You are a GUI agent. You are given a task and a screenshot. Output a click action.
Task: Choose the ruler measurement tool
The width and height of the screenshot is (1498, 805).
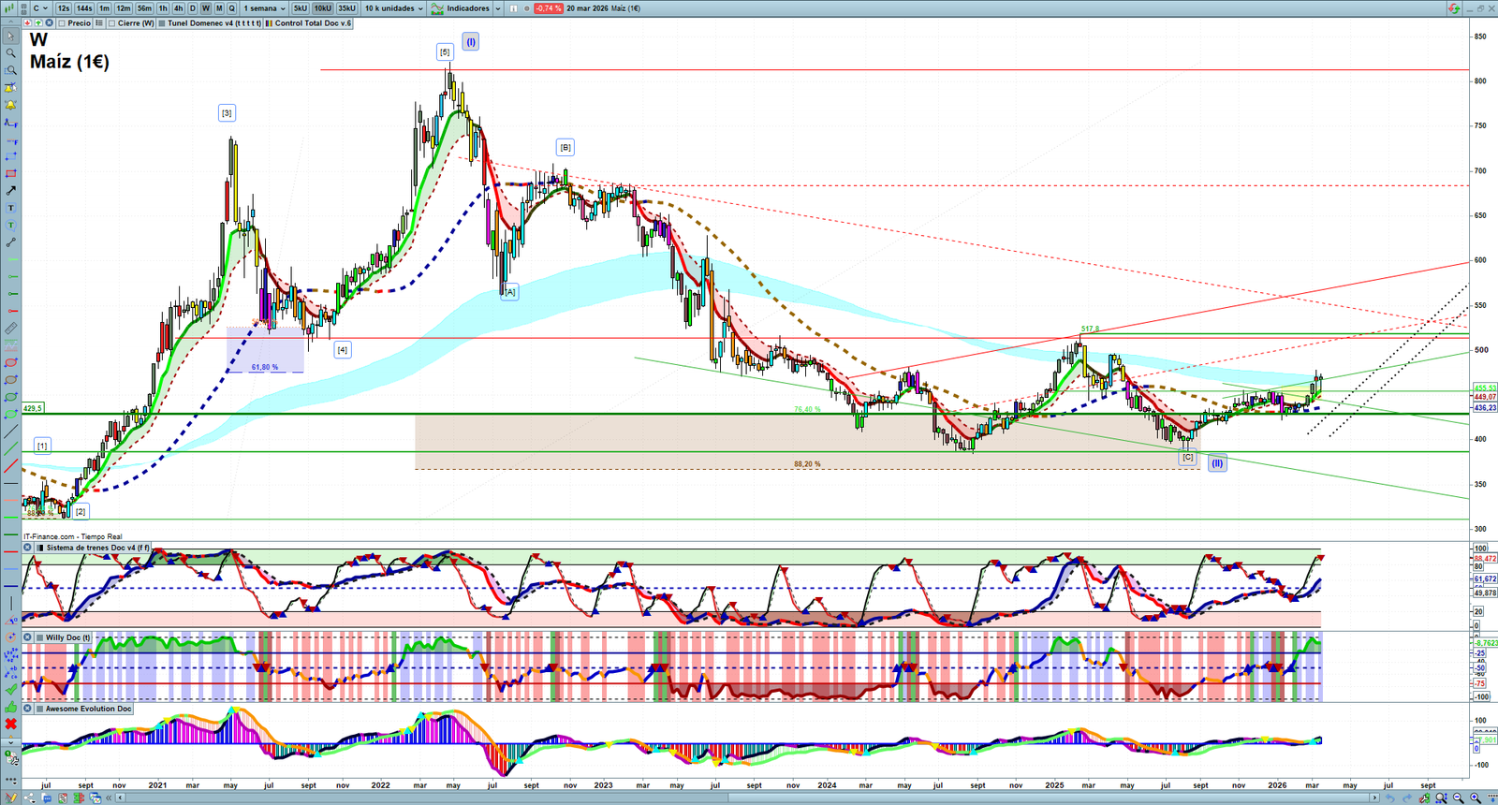click(10, 329)
